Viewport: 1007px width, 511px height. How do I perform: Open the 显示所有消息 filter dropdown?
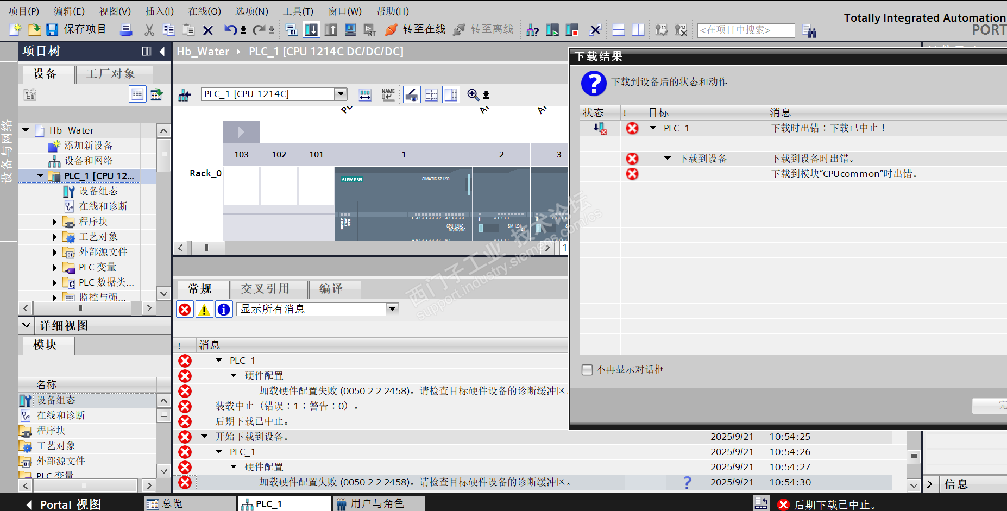click(x=393, y=309)
